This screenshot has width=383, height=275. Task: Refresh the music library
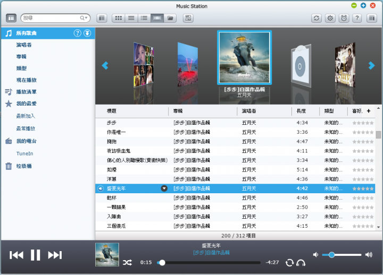(317, 18)
